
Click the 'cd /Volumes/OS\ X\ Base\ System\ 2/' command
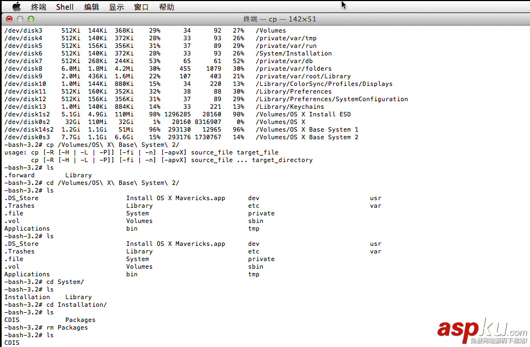coord(113,183)
